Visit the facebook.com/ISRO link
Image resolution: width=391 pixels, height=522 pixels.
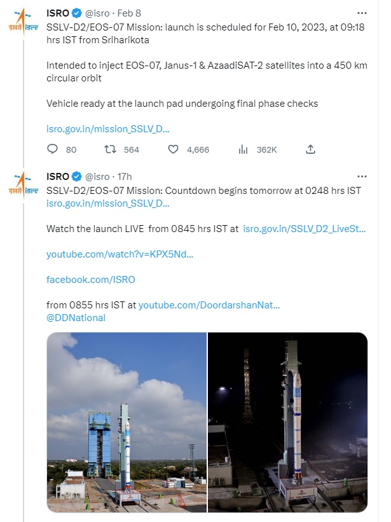click(x=91, y=280)
